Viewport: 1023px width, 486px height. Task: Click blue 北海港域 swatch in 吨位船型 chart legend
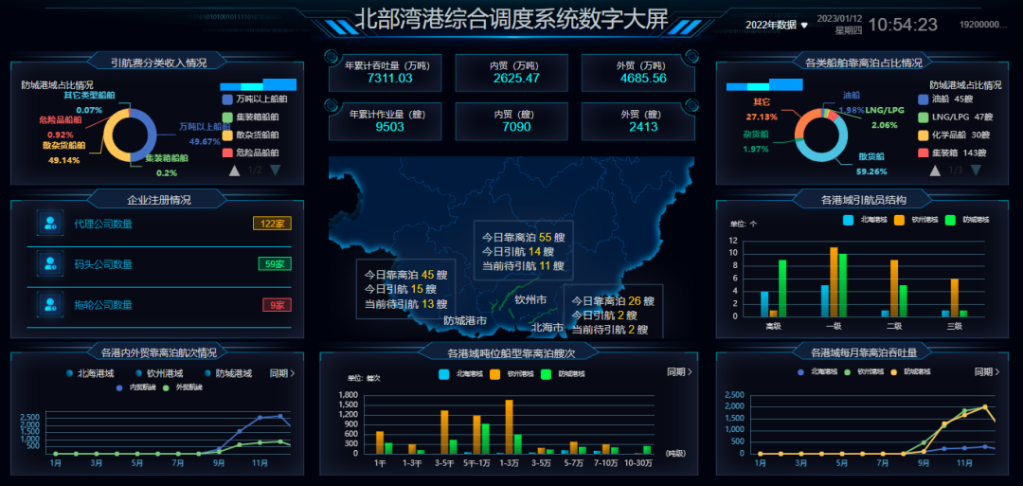[x=444, y=375]
